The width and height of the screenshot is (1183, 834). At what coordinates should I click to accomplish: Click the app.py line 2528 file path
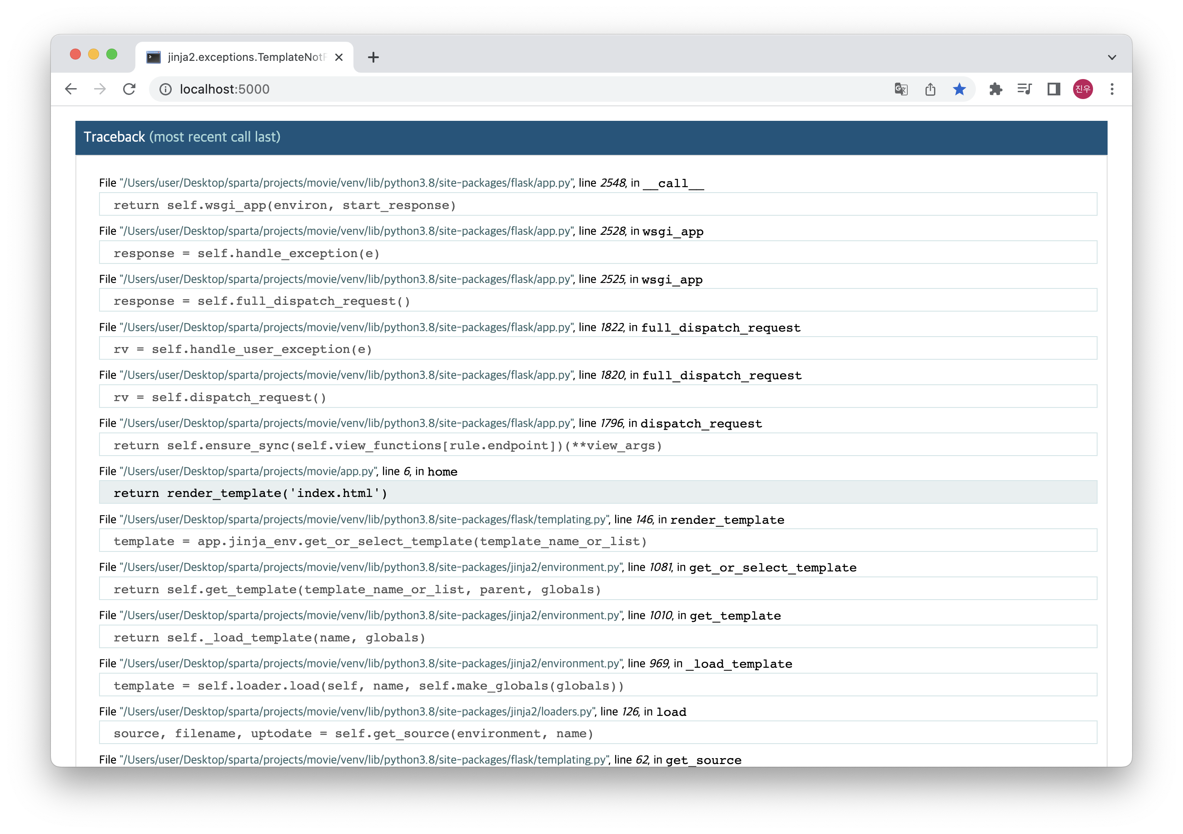pos(347,231)
